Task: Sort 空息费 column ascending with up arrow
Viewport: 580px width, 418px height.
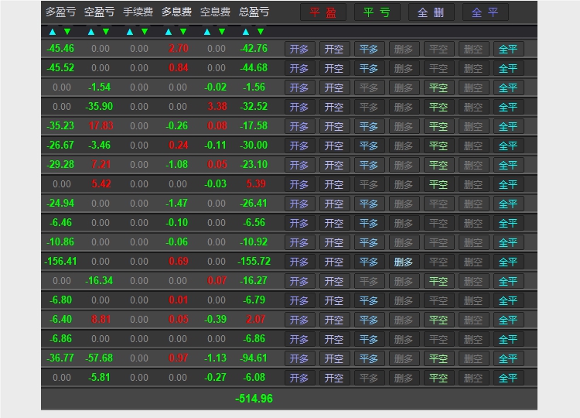Action: coord(207,32)
